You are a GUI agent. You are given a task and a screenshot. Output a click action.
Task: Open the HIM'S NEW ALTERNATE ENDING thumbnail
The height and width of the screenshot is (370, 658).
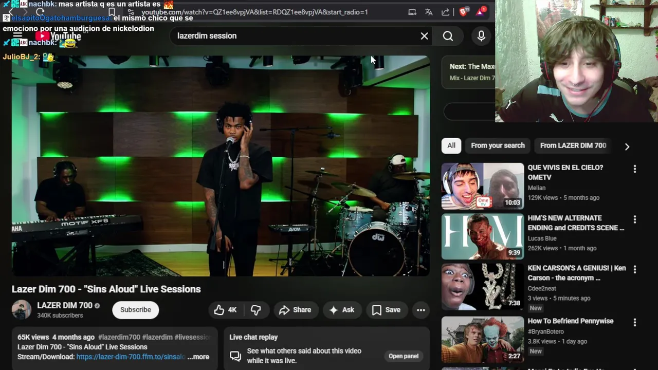coord(483,237)
